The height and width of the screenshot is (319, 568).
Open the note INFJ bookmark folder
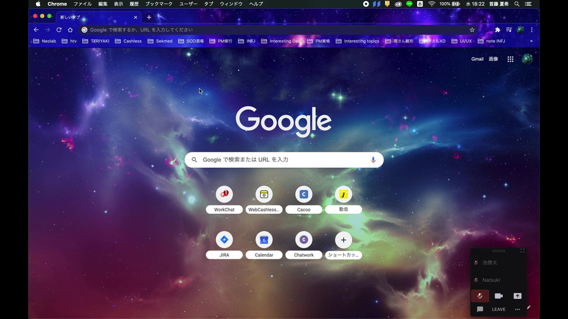click(491, 41)
